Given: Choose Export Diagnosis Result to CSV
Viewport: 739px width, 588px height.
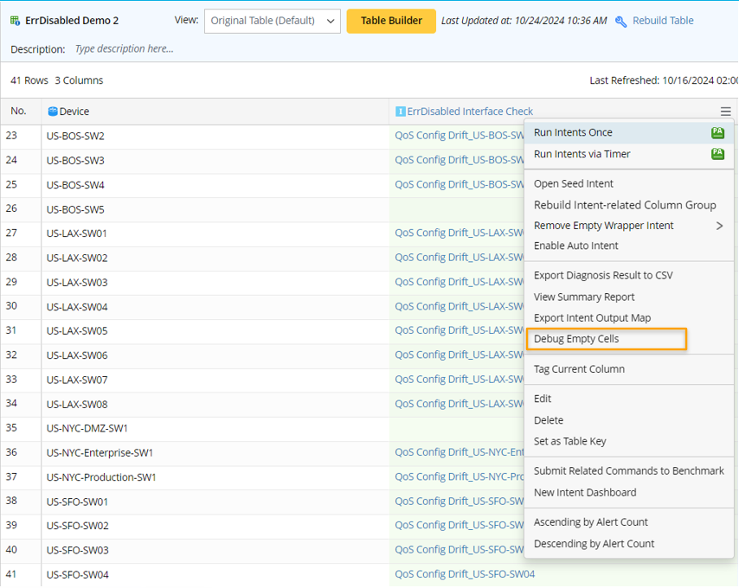Looking at the screenshot, I should [602, 275].
